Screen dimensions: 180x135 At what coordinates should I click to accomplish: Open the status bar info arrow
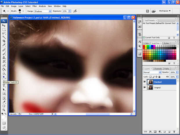point(53,114)
